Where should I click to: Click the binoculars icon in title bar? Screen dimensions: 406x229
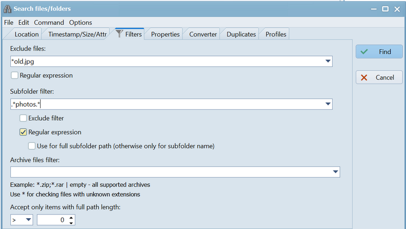pyautogui.click(x=7, y=9)
